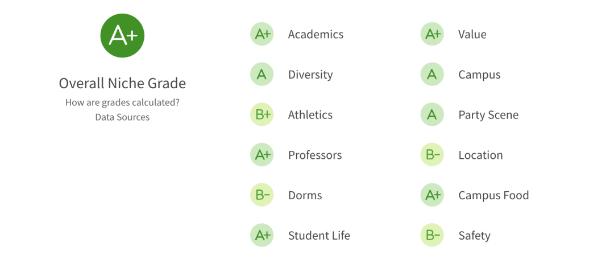Select the Academics category label

point(316,34)
